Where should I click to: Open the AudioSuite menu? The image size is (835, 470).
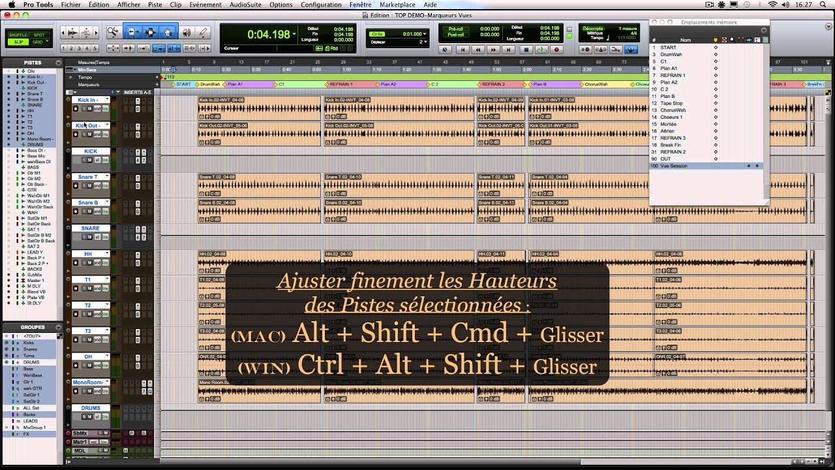tap(244, 5)
